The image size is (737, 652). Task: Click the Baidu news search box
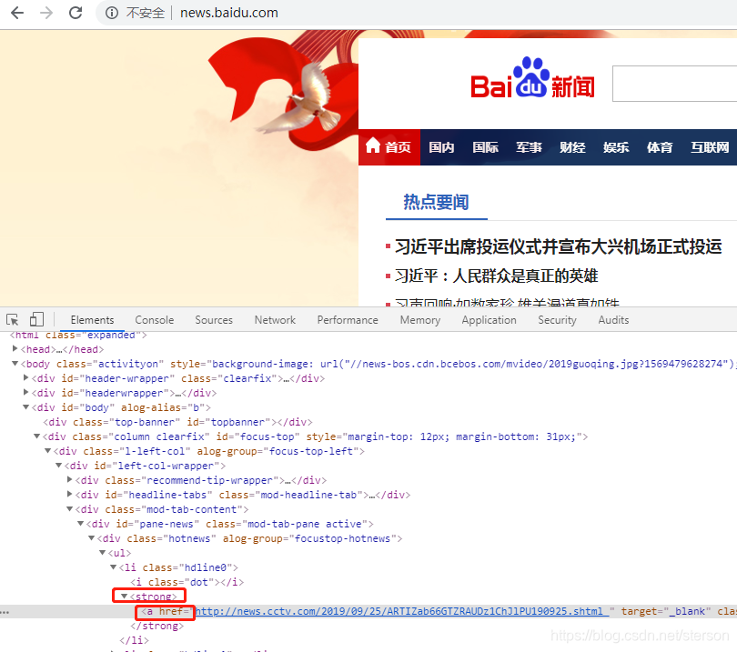[674, 84]
